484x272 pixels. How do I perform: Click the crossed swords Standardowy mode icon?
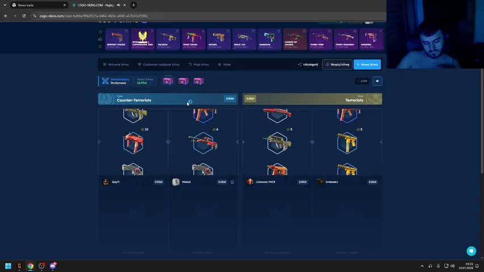106,81
